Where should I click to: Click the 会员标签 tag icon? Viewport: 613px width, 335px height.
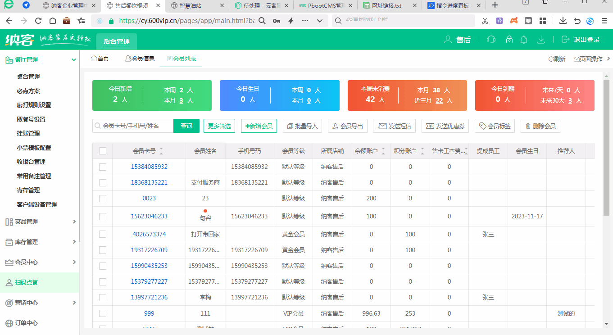point(483,126)
